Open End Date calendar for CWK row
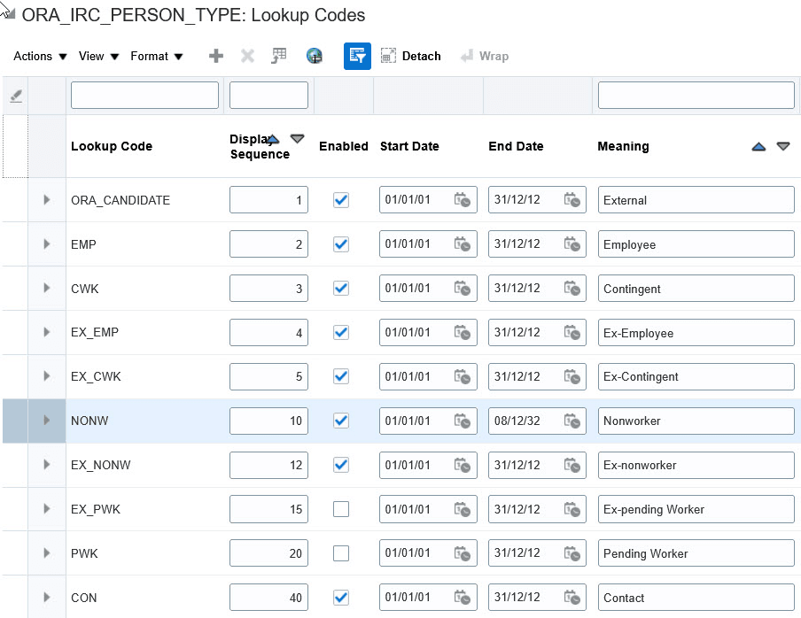Image resolution: width=801 pixels, height=618 pixels. tap(572, 289)
